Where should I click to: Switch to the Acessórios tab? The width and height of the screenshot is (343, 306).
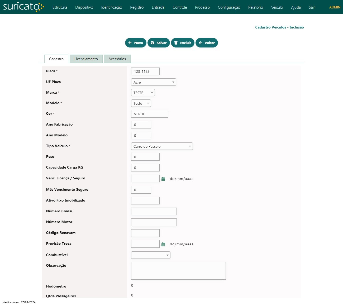click(117, 59)
